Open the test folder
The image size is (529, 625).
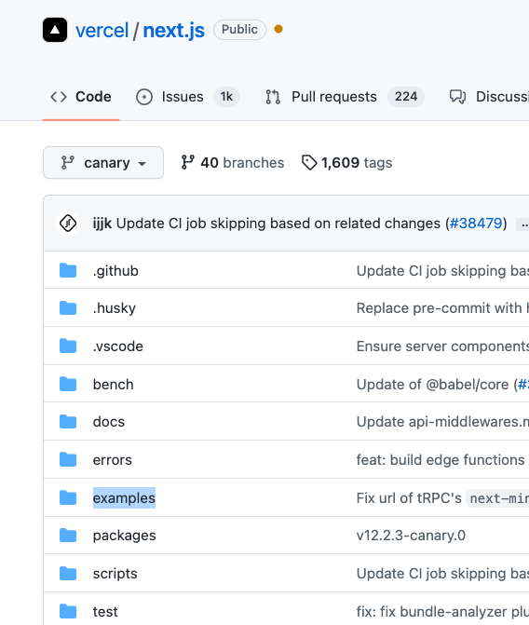coord(105,612)
